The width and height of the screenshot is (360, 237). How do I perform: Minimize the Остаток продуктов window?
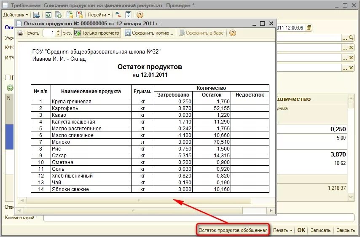254,24
